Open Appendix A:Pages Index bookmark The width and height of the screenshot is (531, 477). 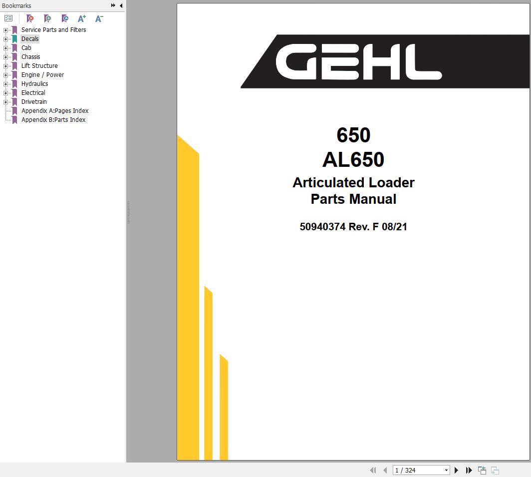click(x=55, y=111)
